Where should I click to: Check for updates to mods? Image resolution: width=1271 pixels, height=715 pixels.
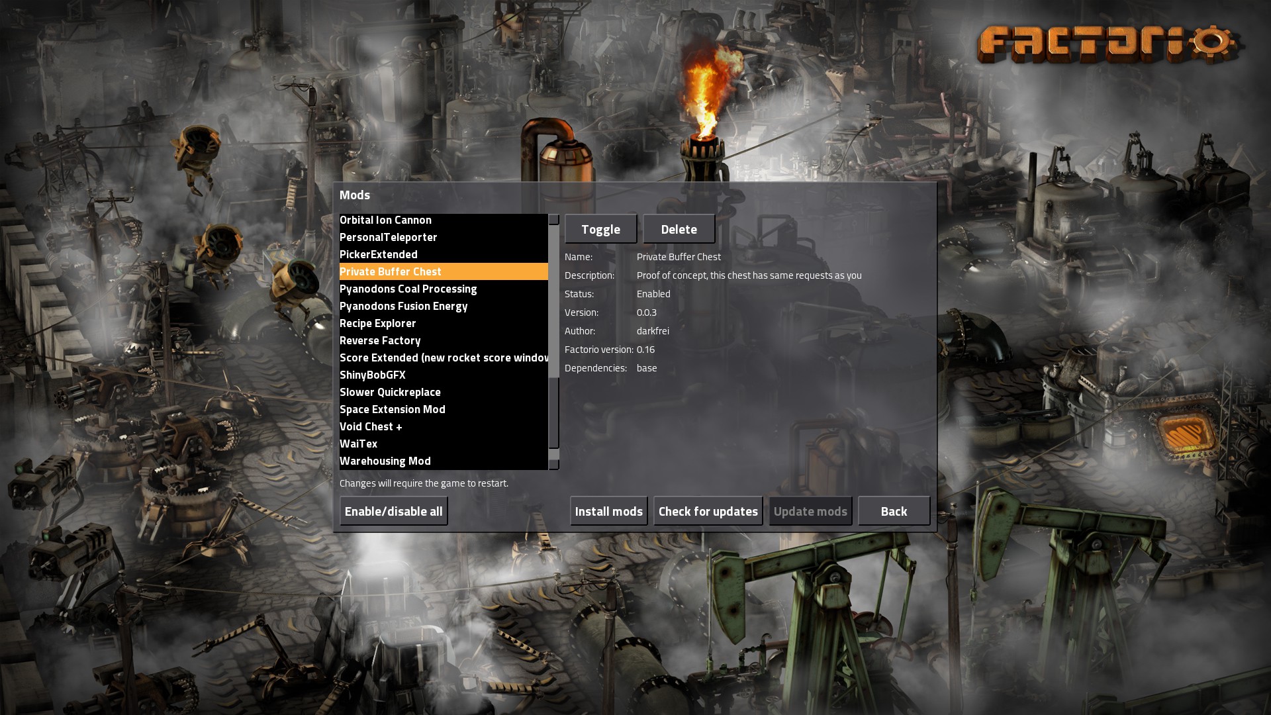coord(708,511)
